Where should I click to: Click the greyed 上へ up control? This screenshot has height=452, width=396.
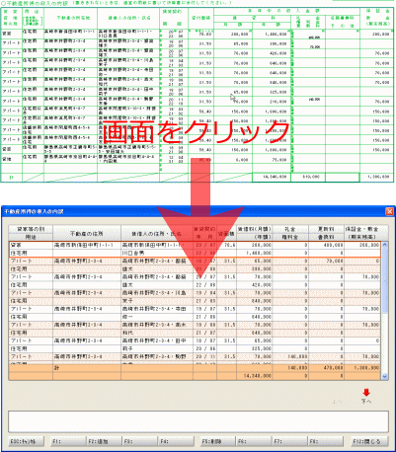click(337, 402)
